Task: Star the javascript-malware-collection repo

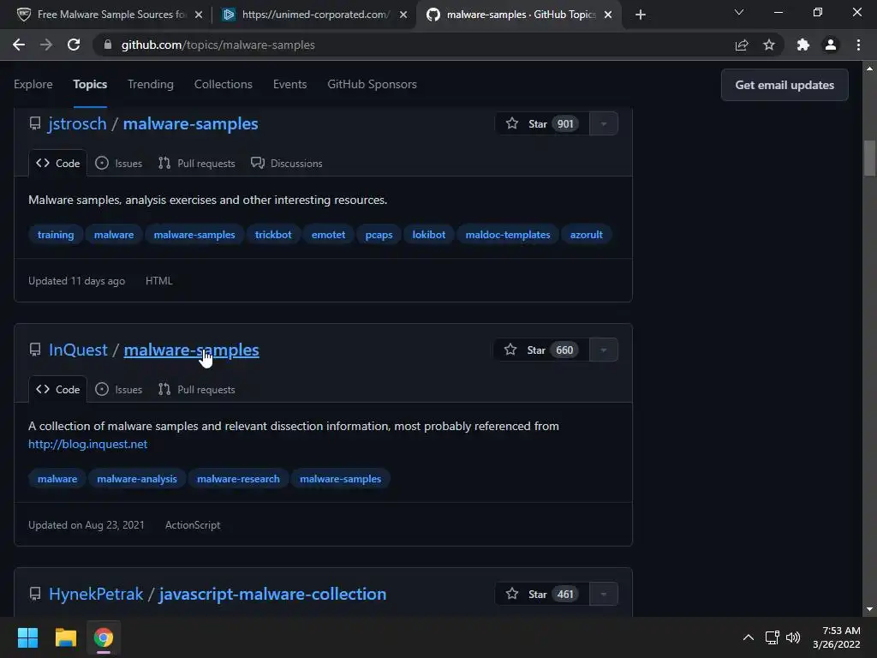Action: click(542, 594)
